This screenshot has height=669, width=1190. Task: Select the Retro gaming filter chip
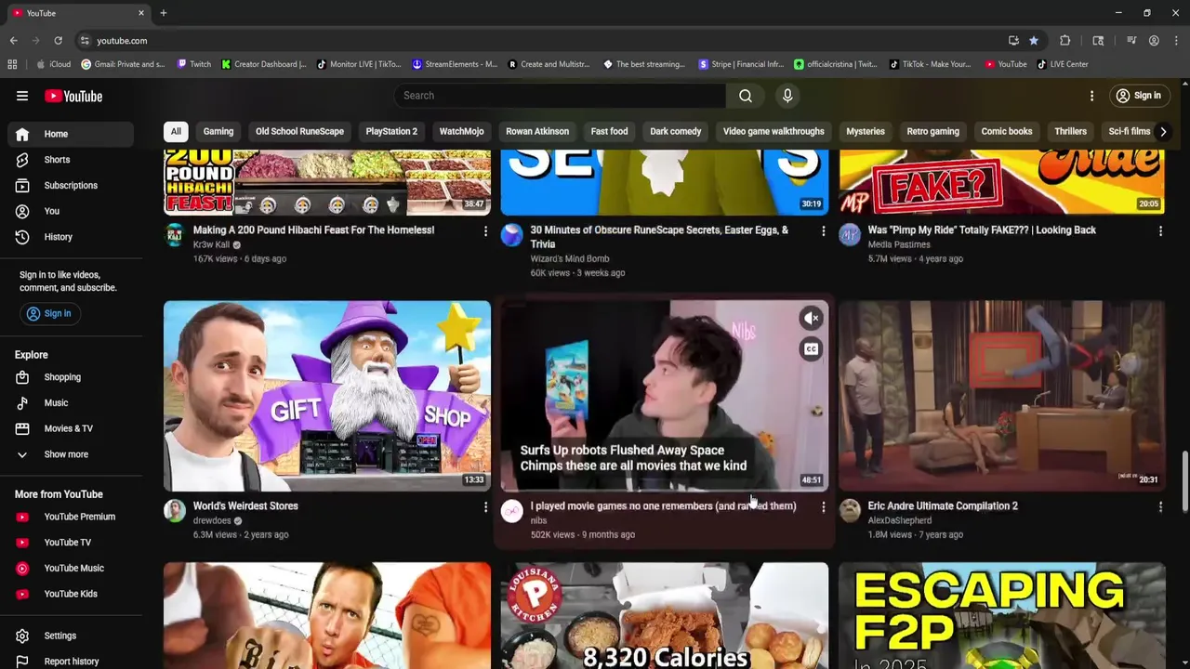coord(932,131)
